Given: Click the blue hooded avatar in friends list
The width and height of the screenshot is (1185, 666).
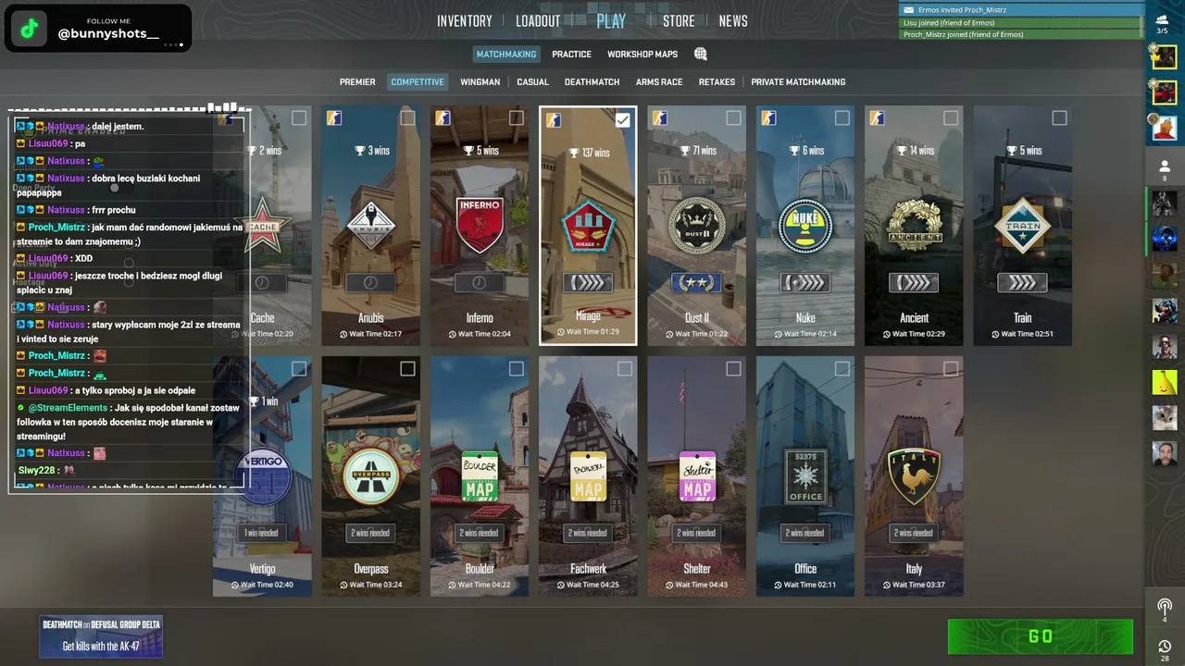Looking at the screenshot, I should 1165,238.
